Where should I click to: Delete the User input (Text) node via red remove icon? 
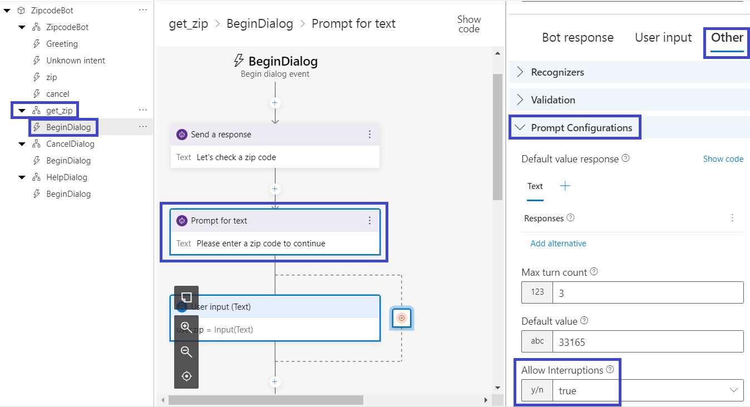point(402,318)
